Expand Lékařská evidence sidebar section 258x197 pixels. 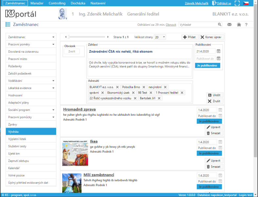point(53,88)
